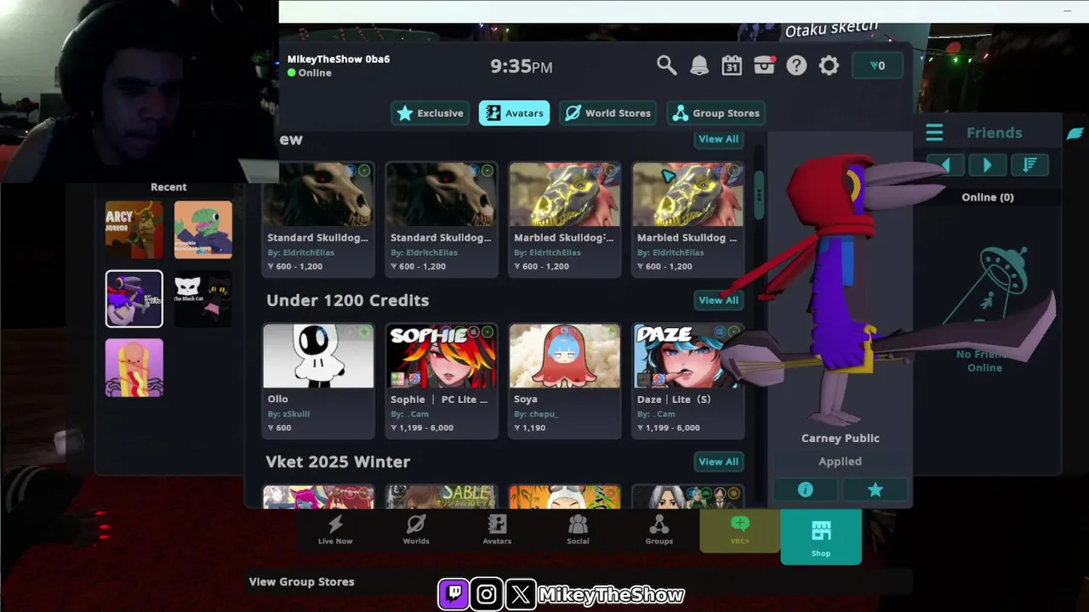This screenshot has width=1089, height=612.
Task: Click the Online status indicator
Action: coord(310,73)
